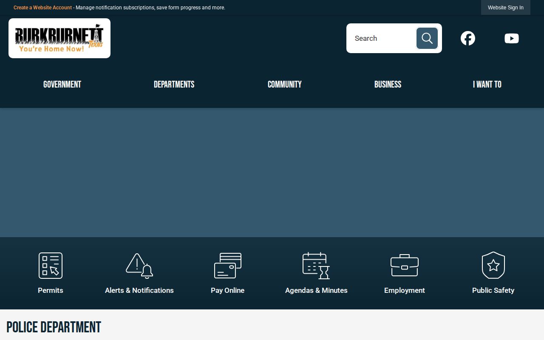The width and height of the screenshot is (544, 340).
Task: Open the Public Safety text link
Action: tap(493, 290)
